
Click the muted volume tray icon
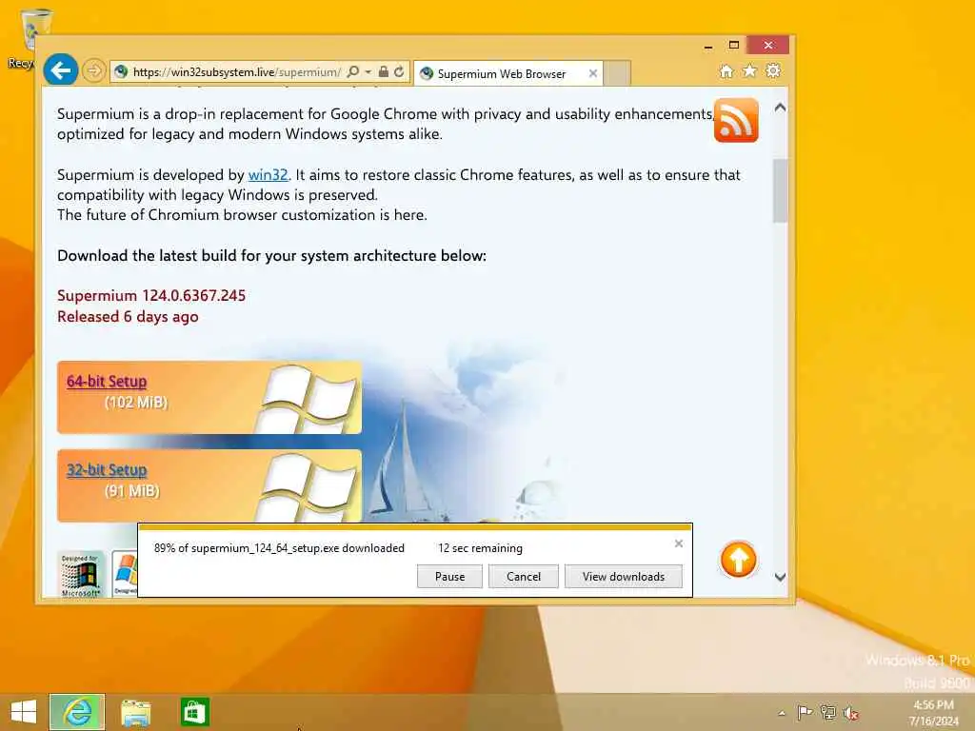coord(851,713)
